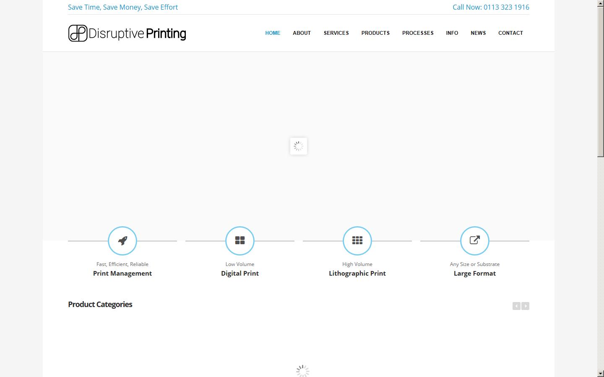Open the CONTACT page
This screenshot has height=377, width=604.
(510, 33)
